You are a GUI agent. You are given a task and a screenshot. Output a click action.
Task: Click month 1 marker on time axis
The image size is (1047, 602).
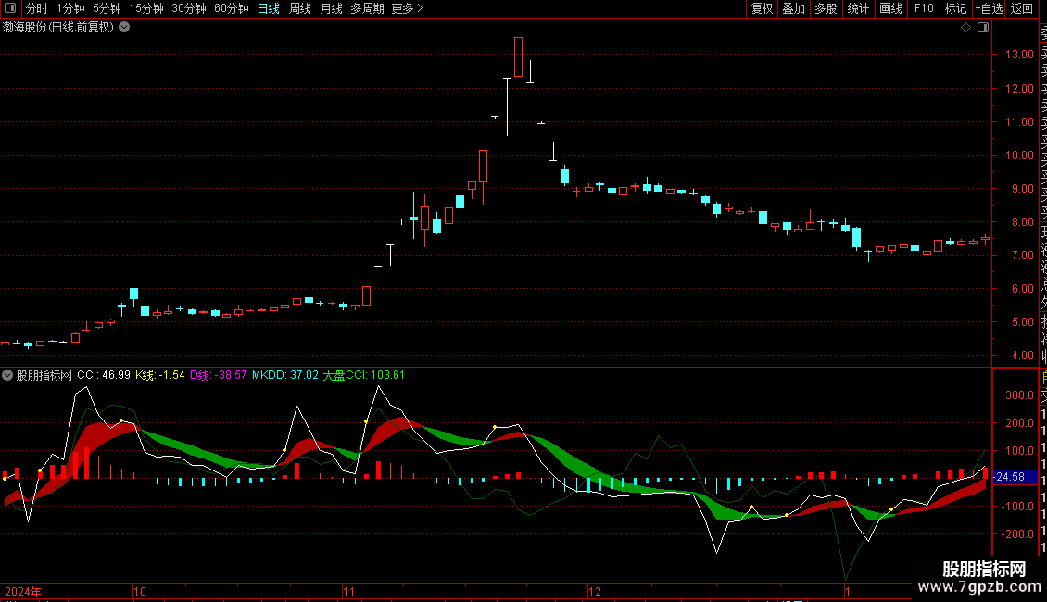tap(848, 591)
